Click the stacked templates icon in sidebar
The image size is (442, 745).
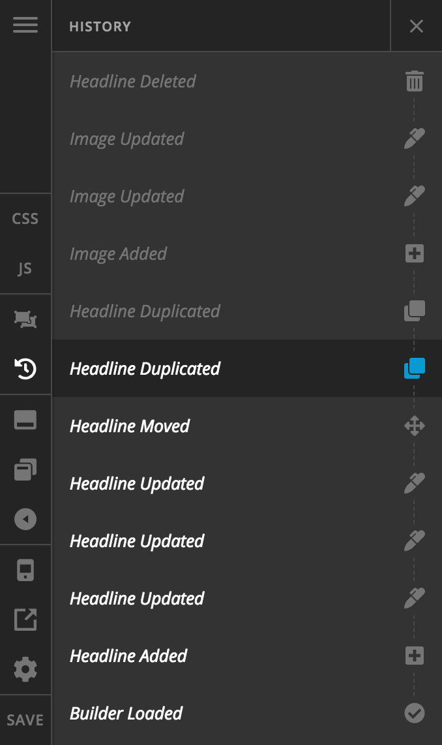25,470
